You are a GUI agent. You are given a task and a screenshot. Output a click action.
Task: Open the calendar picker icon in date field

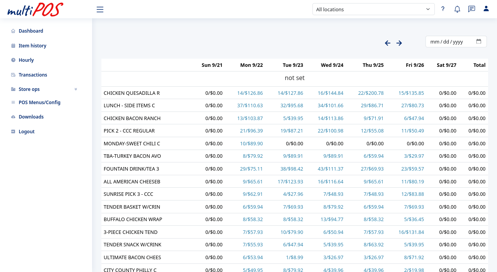pos(479,42)
